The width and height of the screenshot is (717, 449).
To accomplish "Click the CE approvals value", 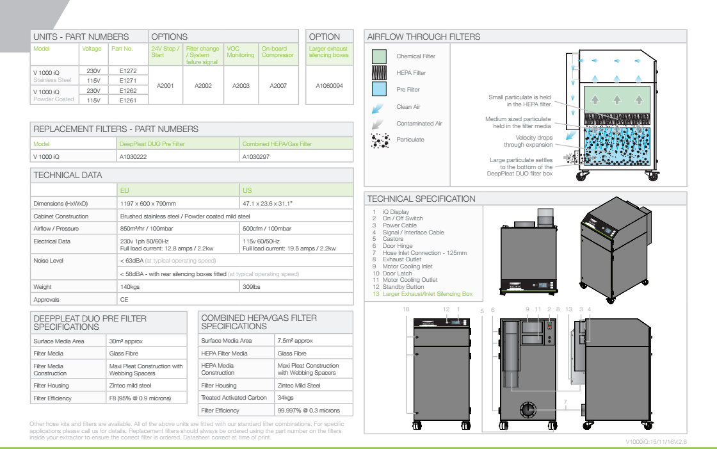I will point(124,300).
